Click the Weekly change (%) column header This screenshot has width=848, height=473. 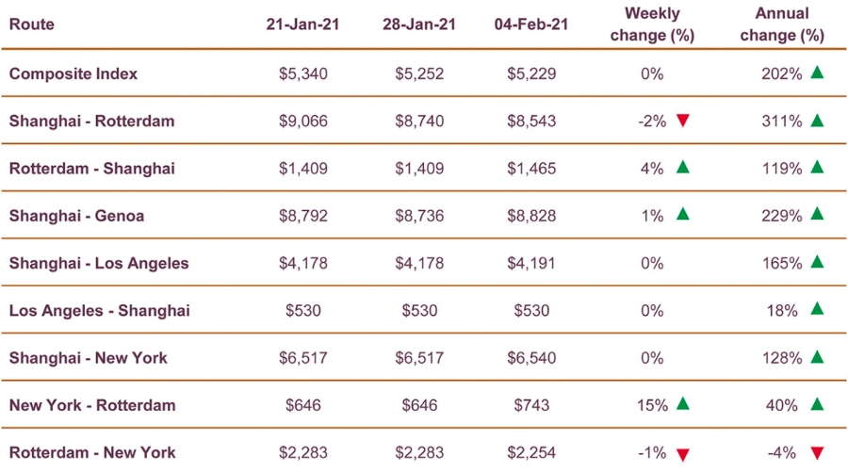click(652, 24)
